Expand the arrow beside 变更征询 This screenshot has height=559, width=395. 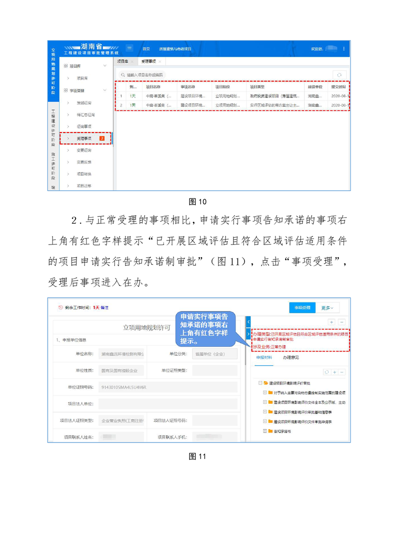pyautogui.click(x=68, y=150)
